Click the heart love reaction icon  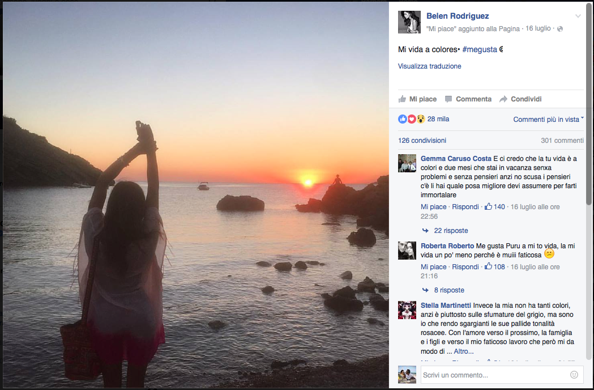point(411,119)
